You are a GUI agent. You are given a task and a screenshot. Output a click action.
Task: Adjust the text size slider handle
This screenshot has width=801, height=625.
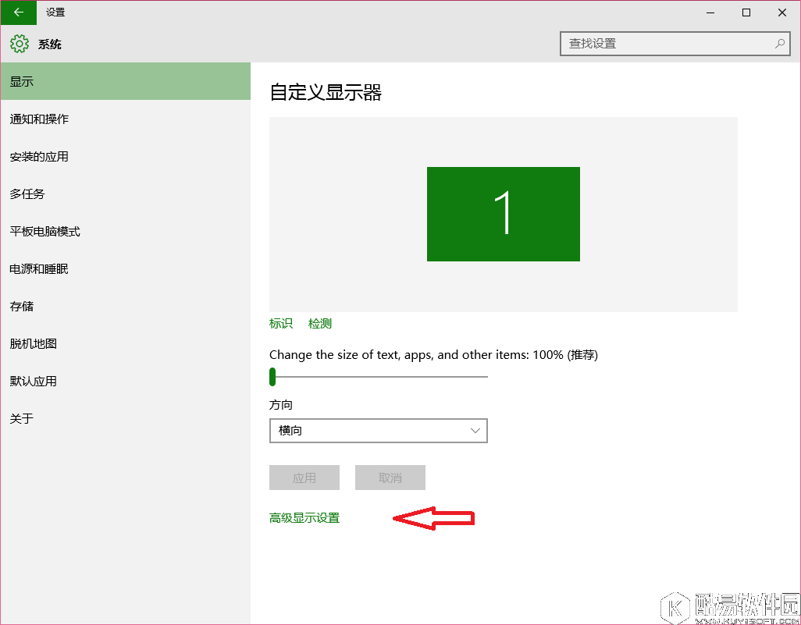(272, 377)
